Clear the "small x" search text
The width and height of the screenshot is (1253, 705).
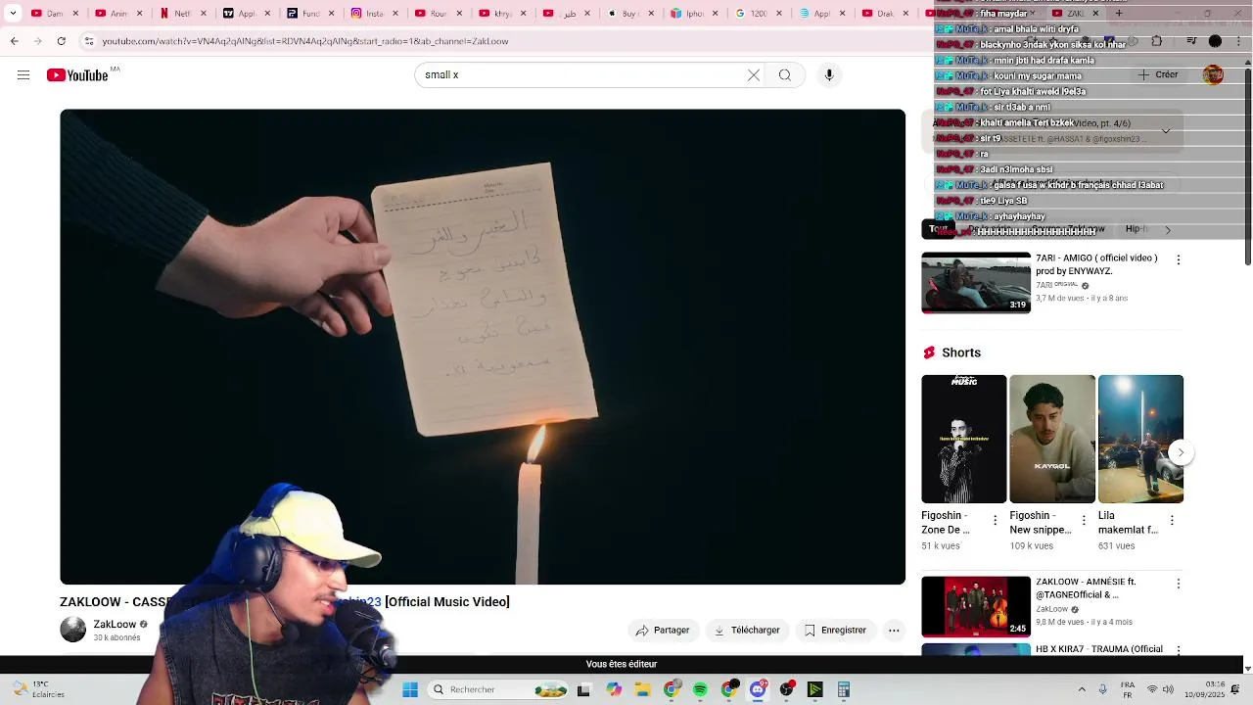point(754,75)
